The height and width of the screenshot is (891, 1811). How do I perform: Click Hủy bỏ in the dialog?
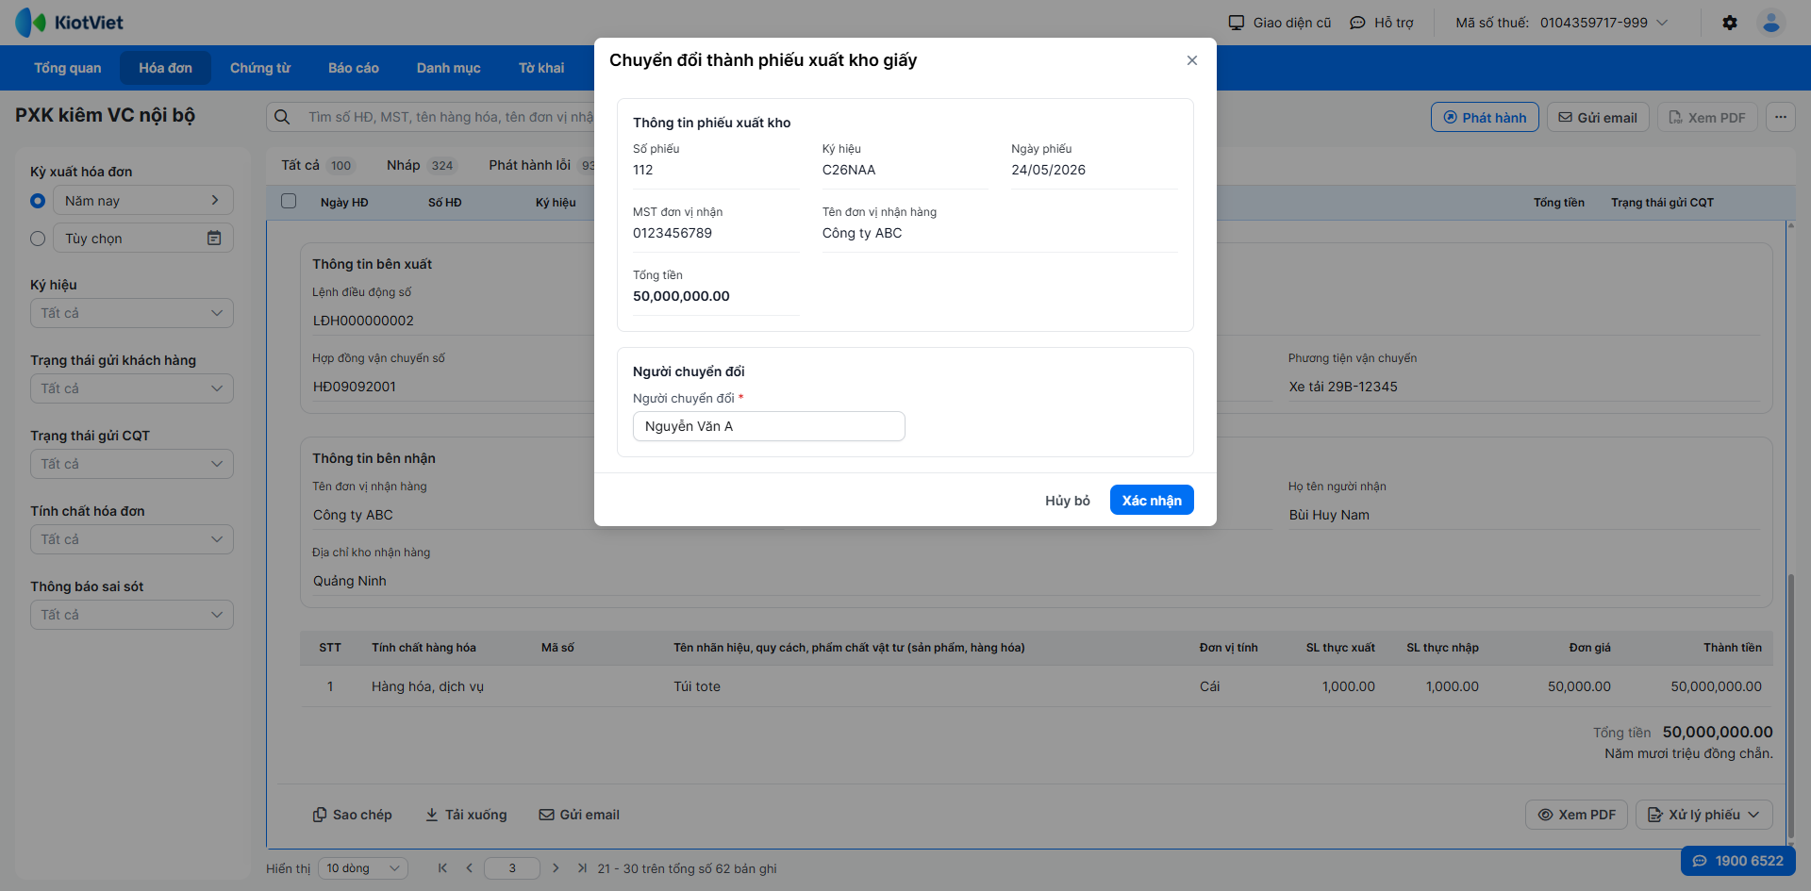pos(1068,500)
